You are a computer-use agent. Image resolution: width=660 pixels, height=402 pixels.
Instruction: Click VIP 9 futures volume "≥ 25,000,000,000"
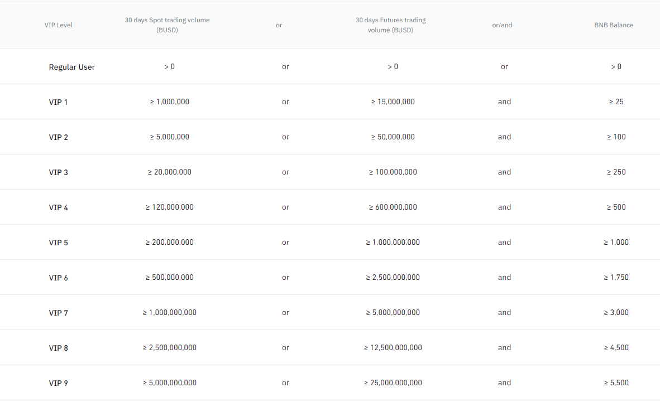[393, 382]
